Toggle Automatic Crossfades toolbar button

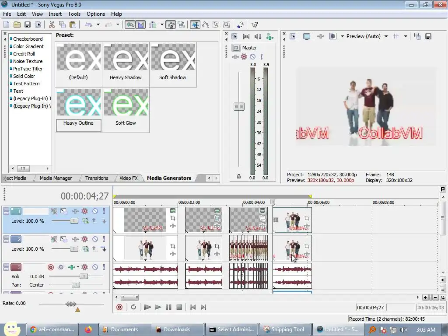140,24
